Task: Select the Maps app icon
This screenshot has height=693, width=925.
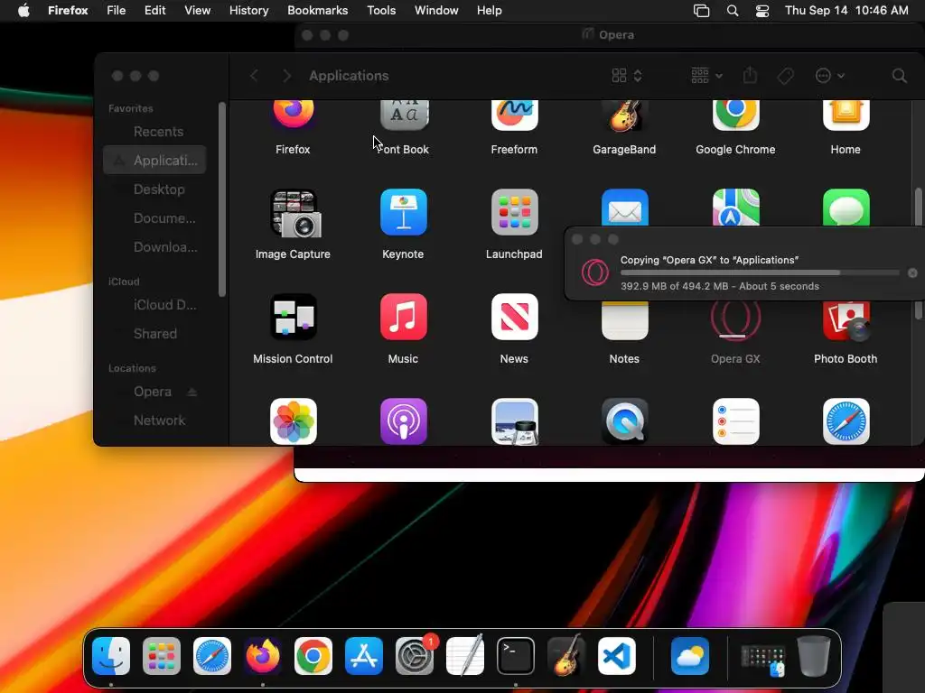Action: click(x=735, y=208)
